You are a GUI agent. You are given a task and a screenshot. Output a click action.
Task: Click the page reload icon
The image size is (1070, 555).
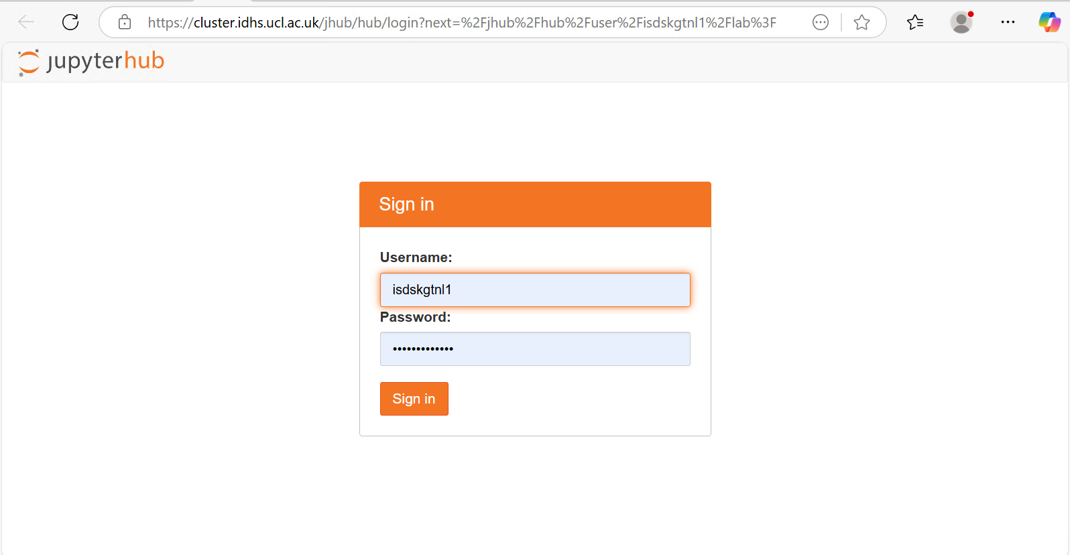pos(70,21)
